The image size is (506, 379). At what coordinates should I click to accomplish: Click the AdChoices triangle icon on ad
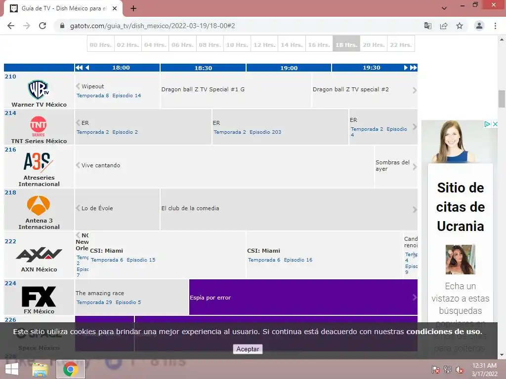point(487,124)
